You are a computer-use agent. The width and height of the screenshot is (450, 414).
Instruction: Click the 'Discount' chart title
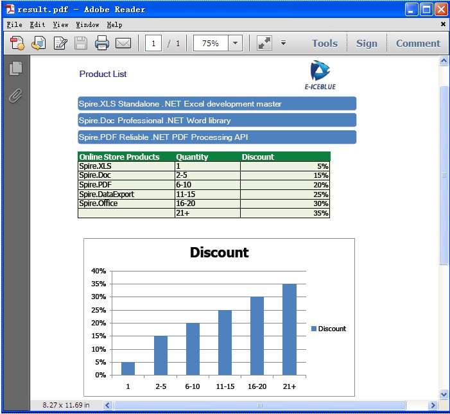[220, 252]
